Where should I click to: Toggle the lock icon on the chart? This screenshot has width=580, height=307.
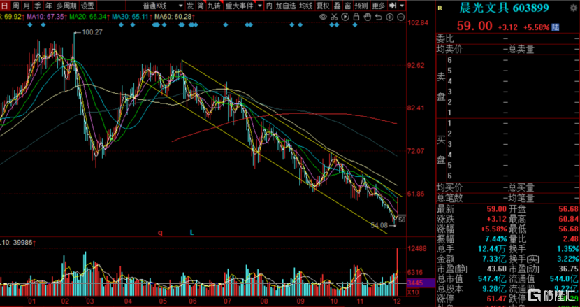tap(356, 17)
